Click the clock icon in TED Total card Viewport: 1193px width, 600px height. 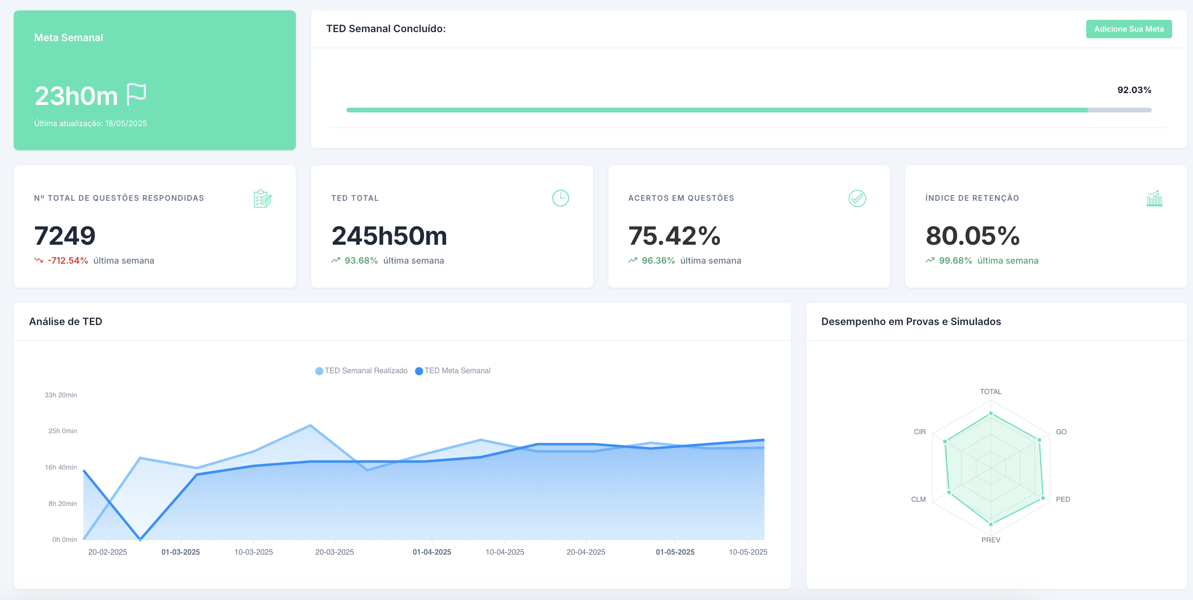click(x=560, y=198)
